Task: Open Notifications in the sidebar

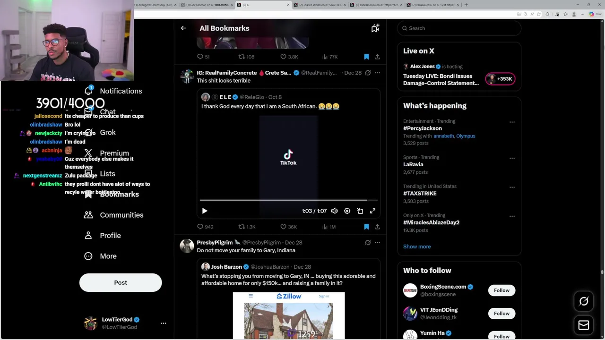Action: pyautogui.click(x=113, y=91)
